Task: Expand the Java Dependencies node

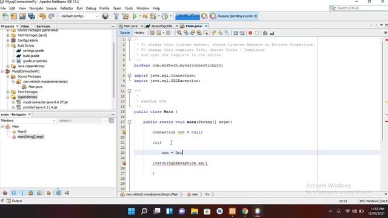Action: [x=8, y=66]
